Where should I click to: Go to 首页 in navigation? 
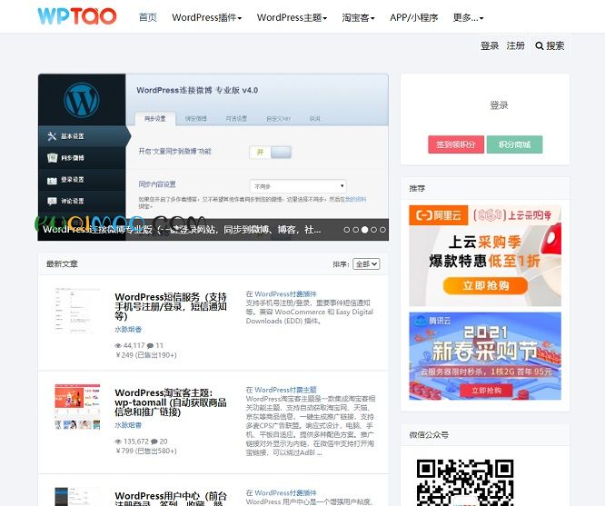pyautogui.click(x=148, y=17)
